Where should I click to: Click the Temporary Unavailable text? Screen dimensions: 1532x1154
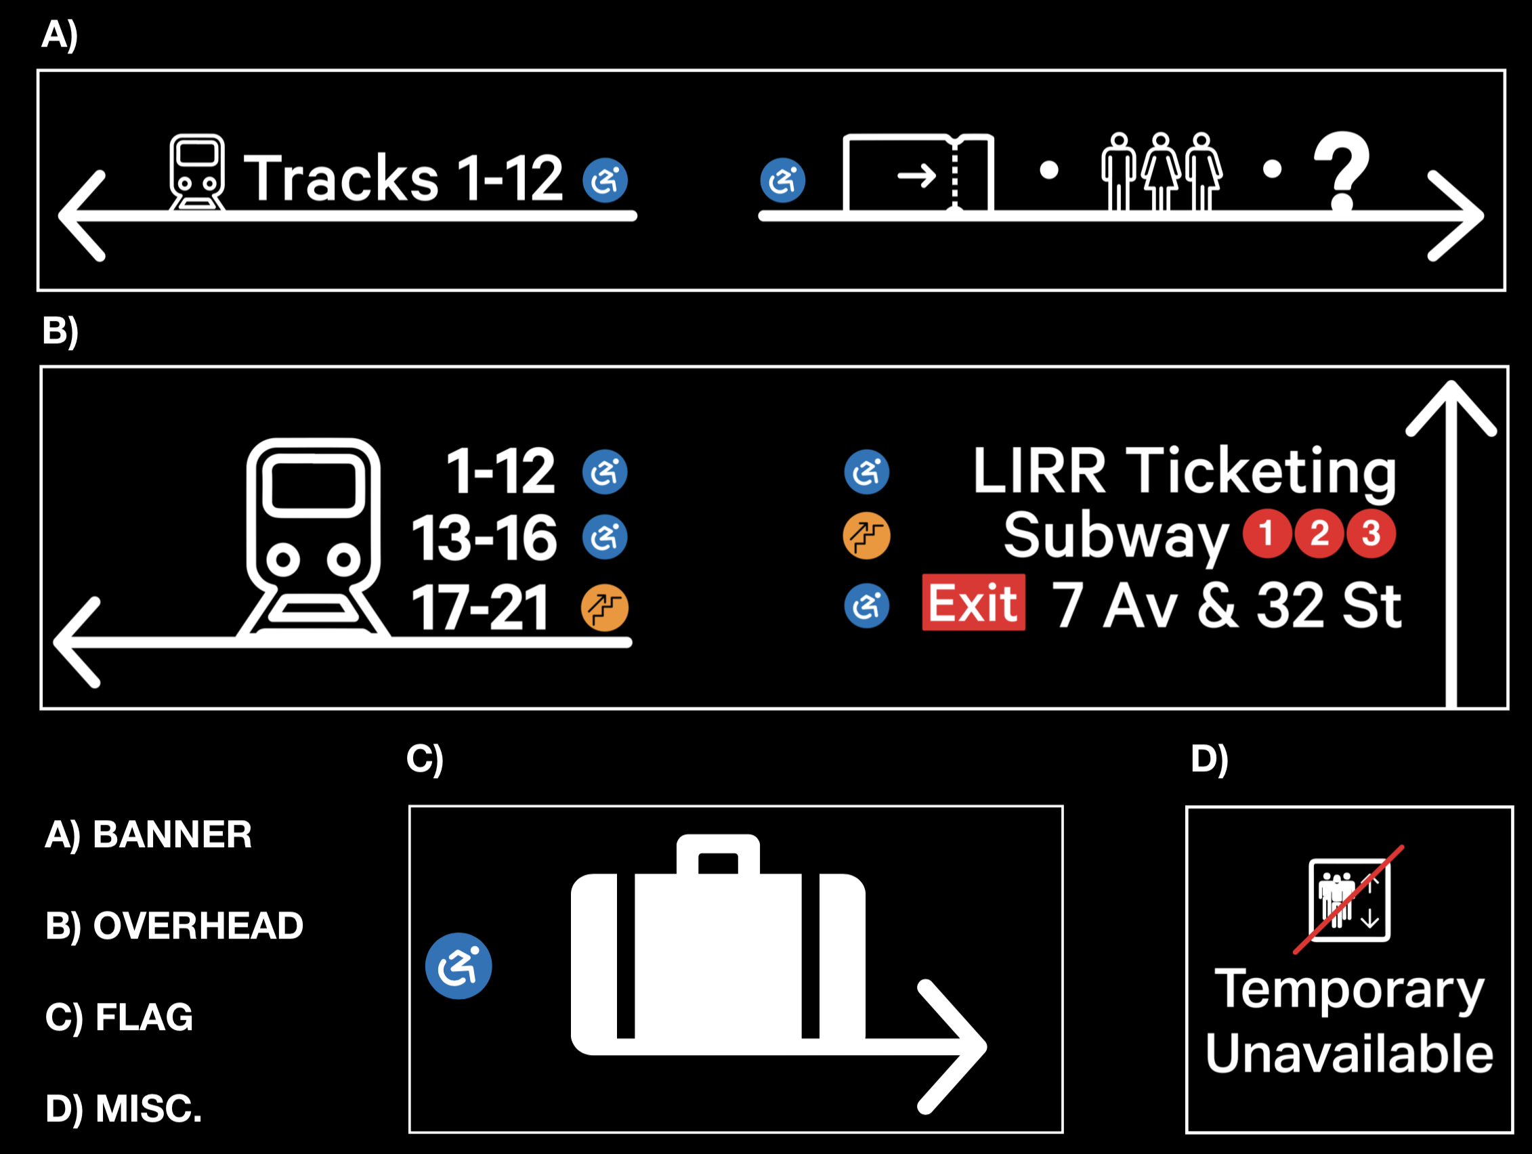tap(1349, 1021)
